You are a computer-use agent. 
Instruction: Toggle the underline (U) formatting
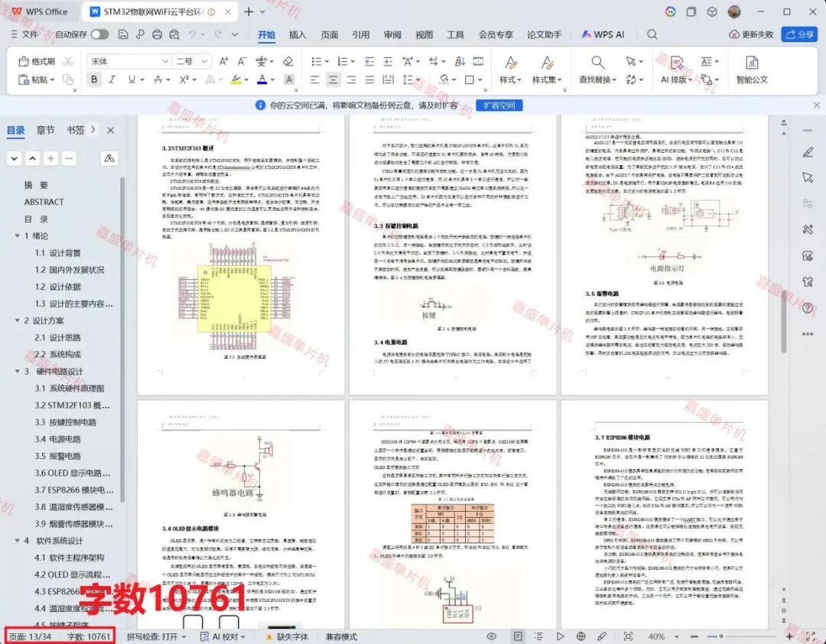click(x=132, y=80)
